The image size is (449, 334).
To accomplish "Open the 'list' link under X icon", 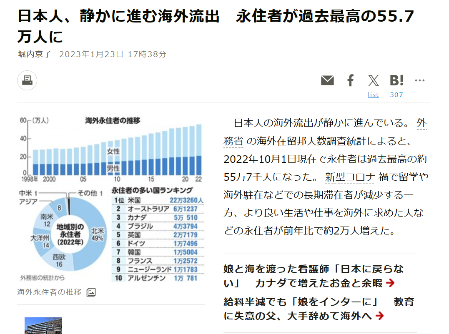I will (373, 95).
